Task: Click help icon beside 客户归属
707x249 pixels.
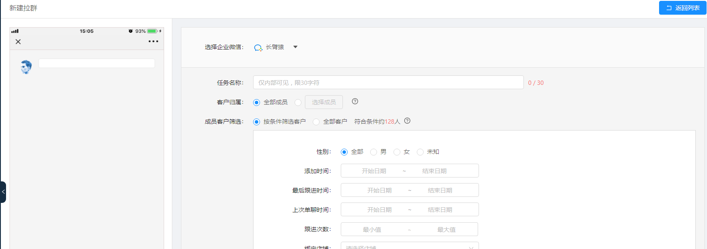Action: 355,101
